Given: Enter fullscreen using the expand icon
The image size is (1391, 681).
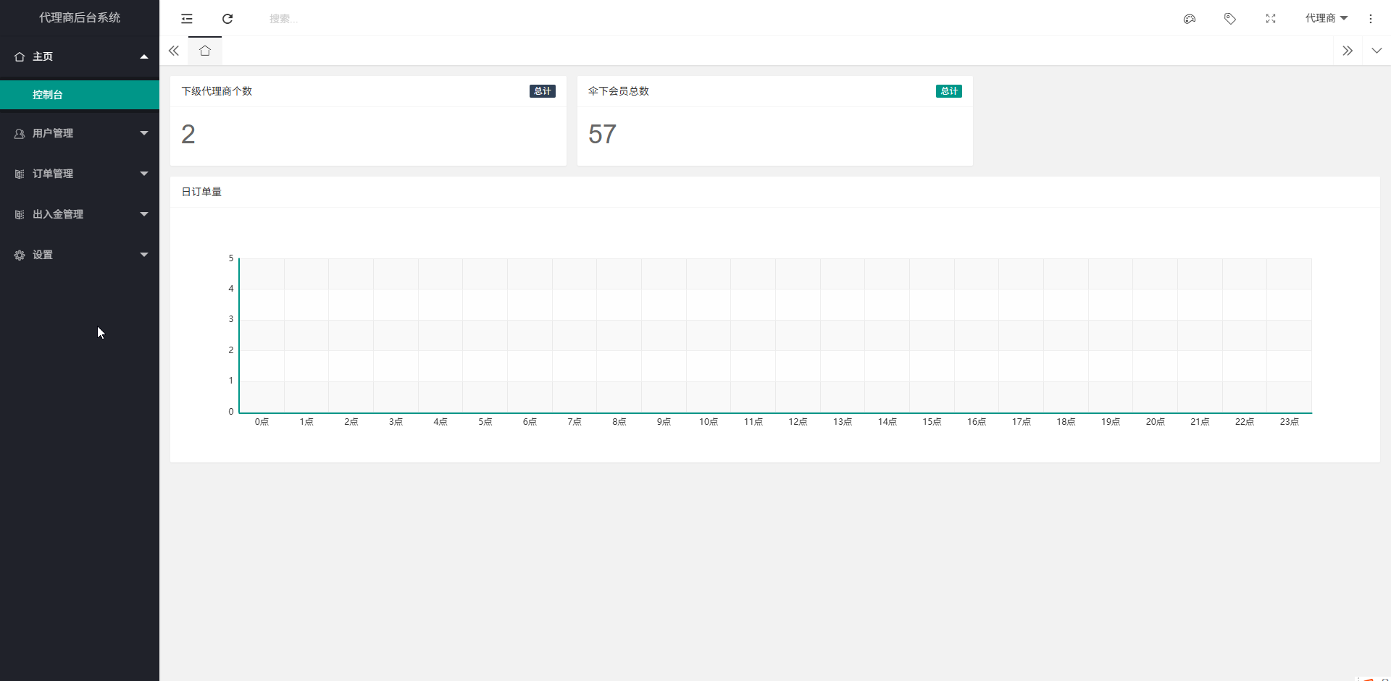Looking at the screenshot, I should tap(1271, 19).
